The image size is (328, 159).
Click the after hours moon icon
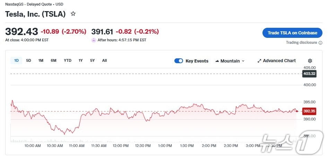94,40
